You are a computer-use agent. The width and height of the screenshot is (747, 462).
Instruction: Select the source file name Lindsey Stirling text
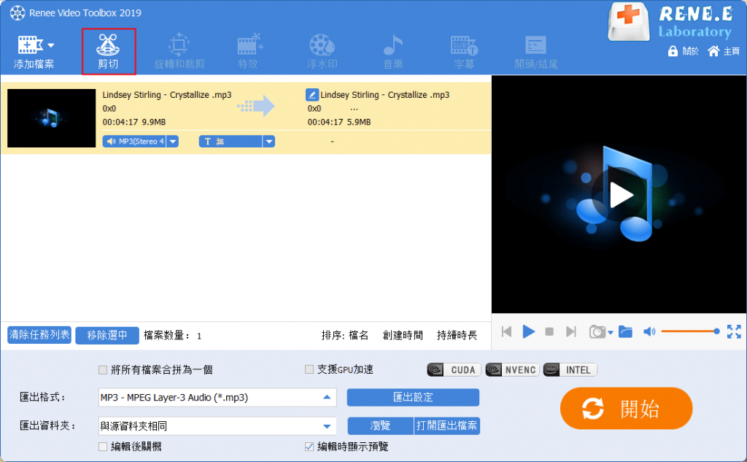tap(167, 94)
